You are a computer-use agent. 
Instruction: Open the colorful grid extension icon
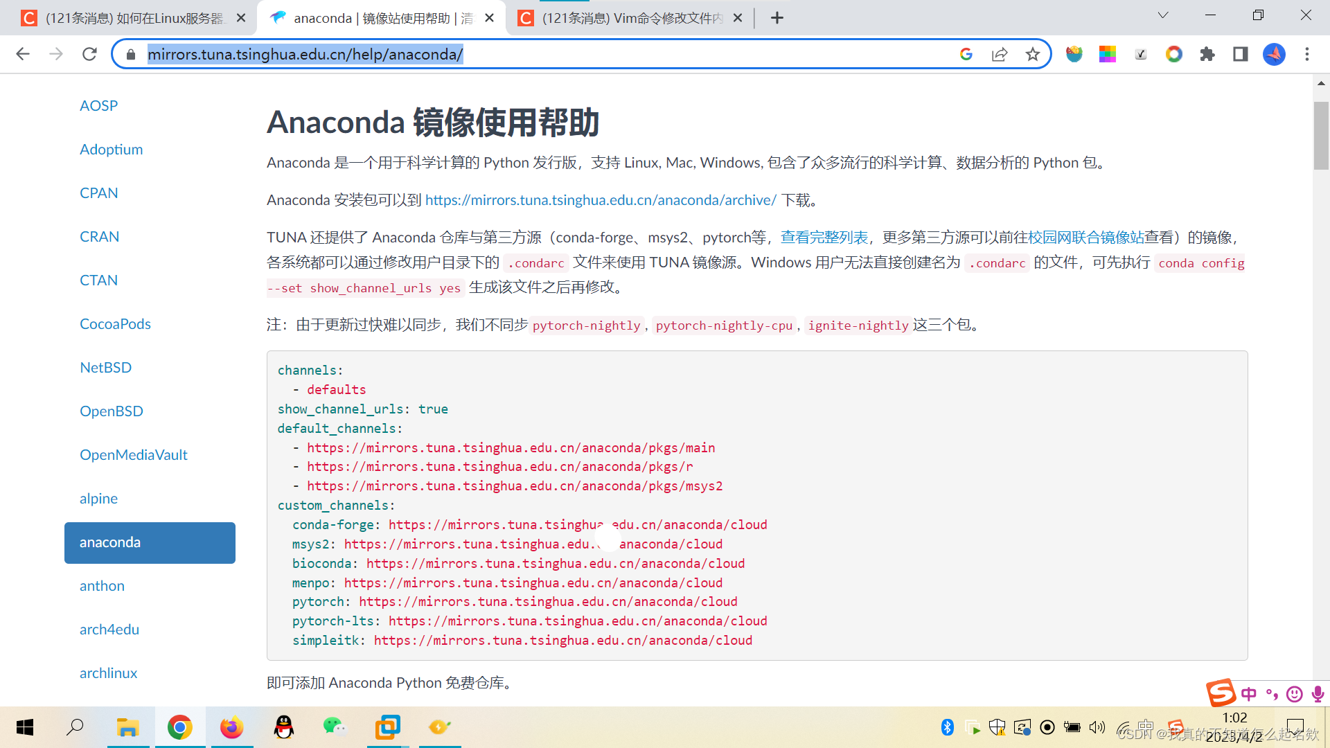[x=1108, y=54]
